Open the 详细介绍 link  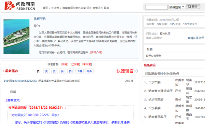point(96,52)
